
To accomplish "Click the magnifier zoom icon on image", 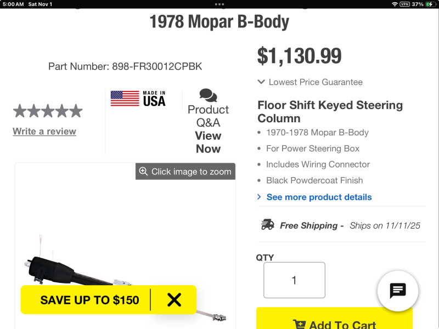I will coord(144,172).
